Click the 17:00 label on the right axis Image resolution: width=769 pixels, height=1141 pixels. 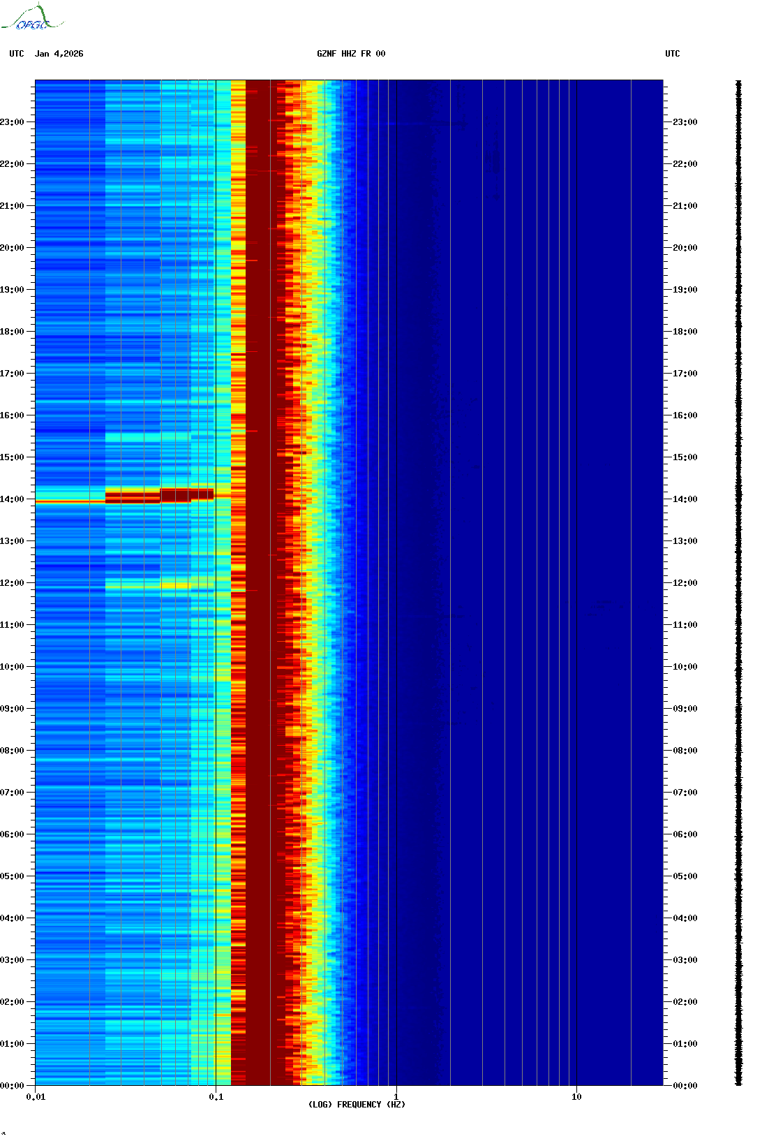pos(685,374)
